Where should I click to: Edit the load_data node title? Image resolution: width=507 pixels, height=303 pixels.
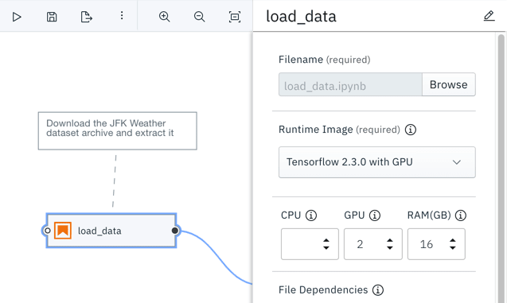click(x=489, y=16)
